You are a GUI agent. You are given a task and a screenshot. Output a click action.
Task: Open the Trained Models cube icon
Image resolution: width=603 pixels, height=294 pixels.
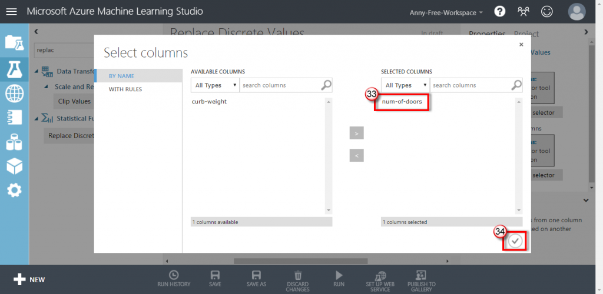point(14,166)
